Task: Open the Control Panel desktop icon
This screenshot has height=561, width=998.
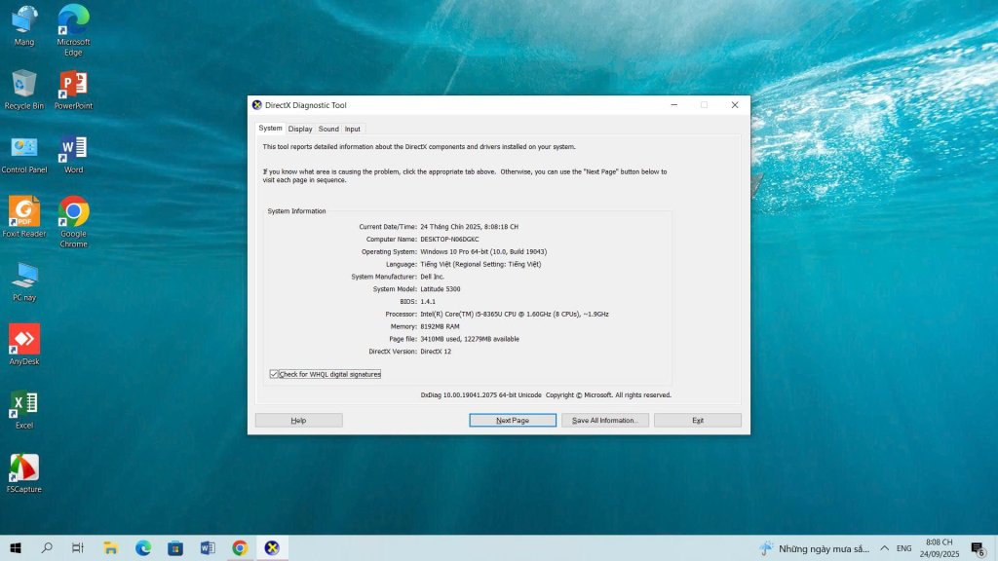Action: 24,148
